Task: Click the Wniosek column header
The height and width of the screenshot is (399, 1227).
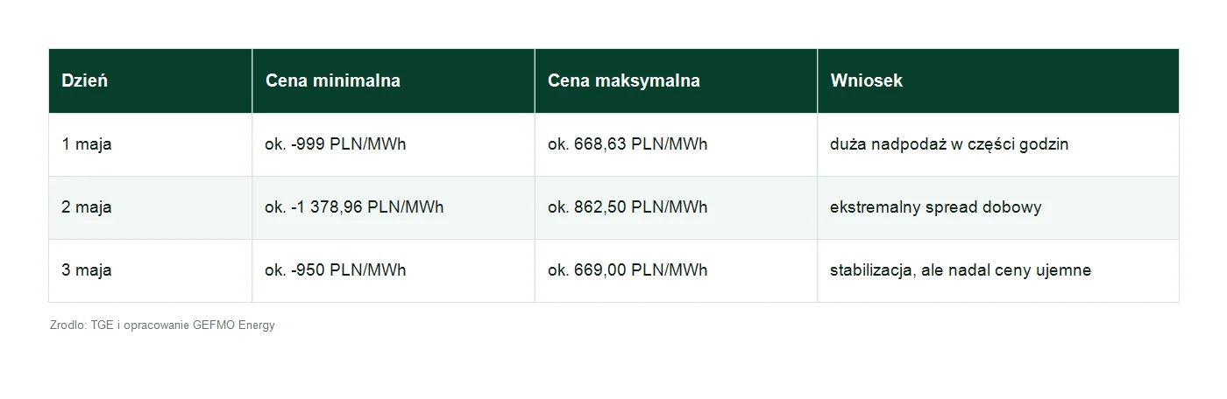Action: click(998, 80)
